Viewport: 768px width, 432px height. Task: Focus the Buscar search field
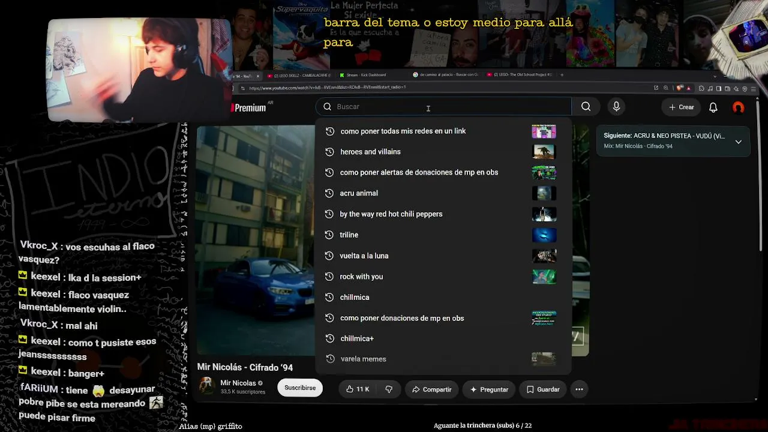coord(443,107)
